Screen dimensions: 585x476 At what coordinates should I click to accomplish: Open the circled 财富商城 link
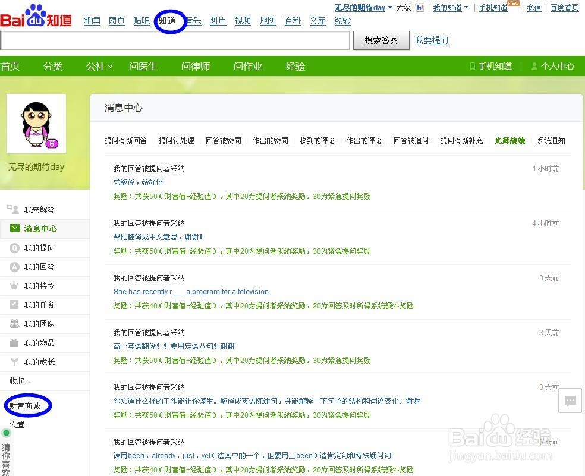point(26,405)
